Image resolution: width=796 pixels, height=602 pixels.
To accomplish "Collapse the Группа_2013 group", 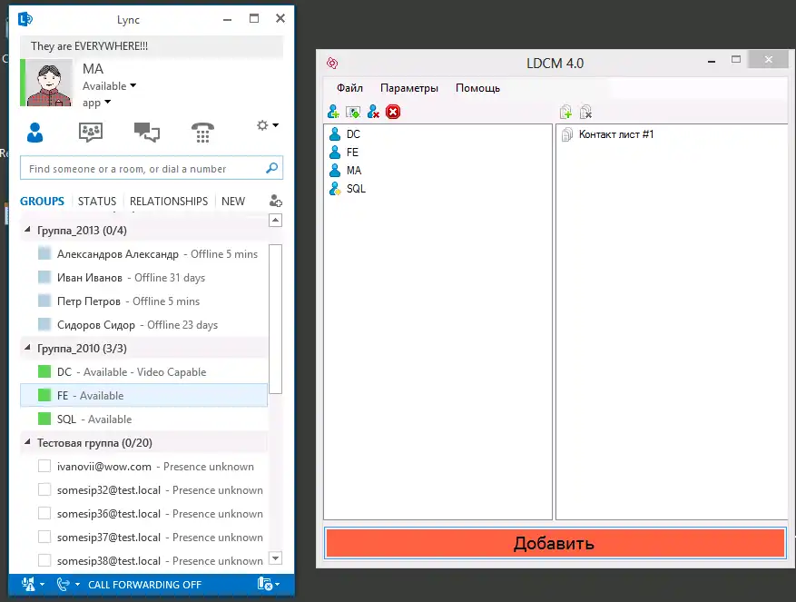I will coord(27,230).
